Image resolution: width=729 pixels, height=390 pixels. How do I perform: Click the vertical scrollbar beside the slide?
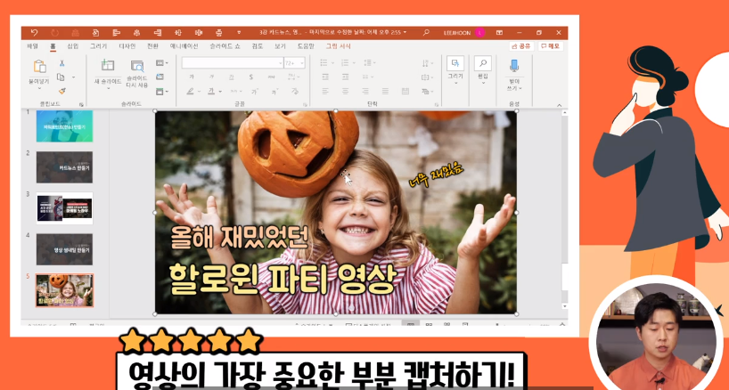(x=564, y=209)
